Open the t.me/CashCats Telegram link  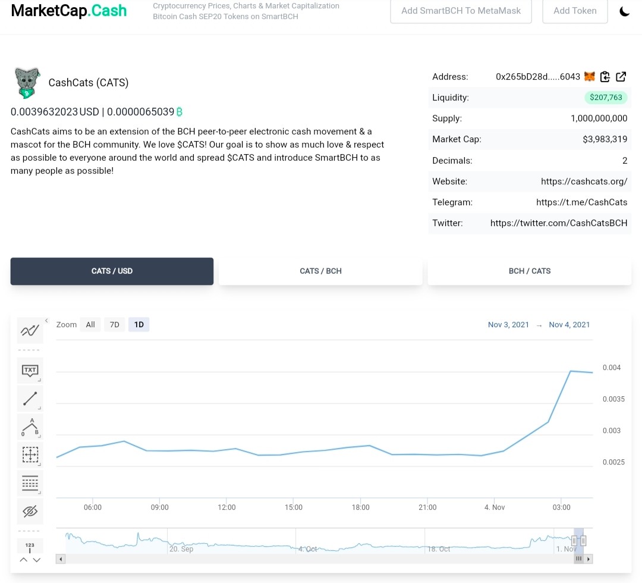coord(582,202)
